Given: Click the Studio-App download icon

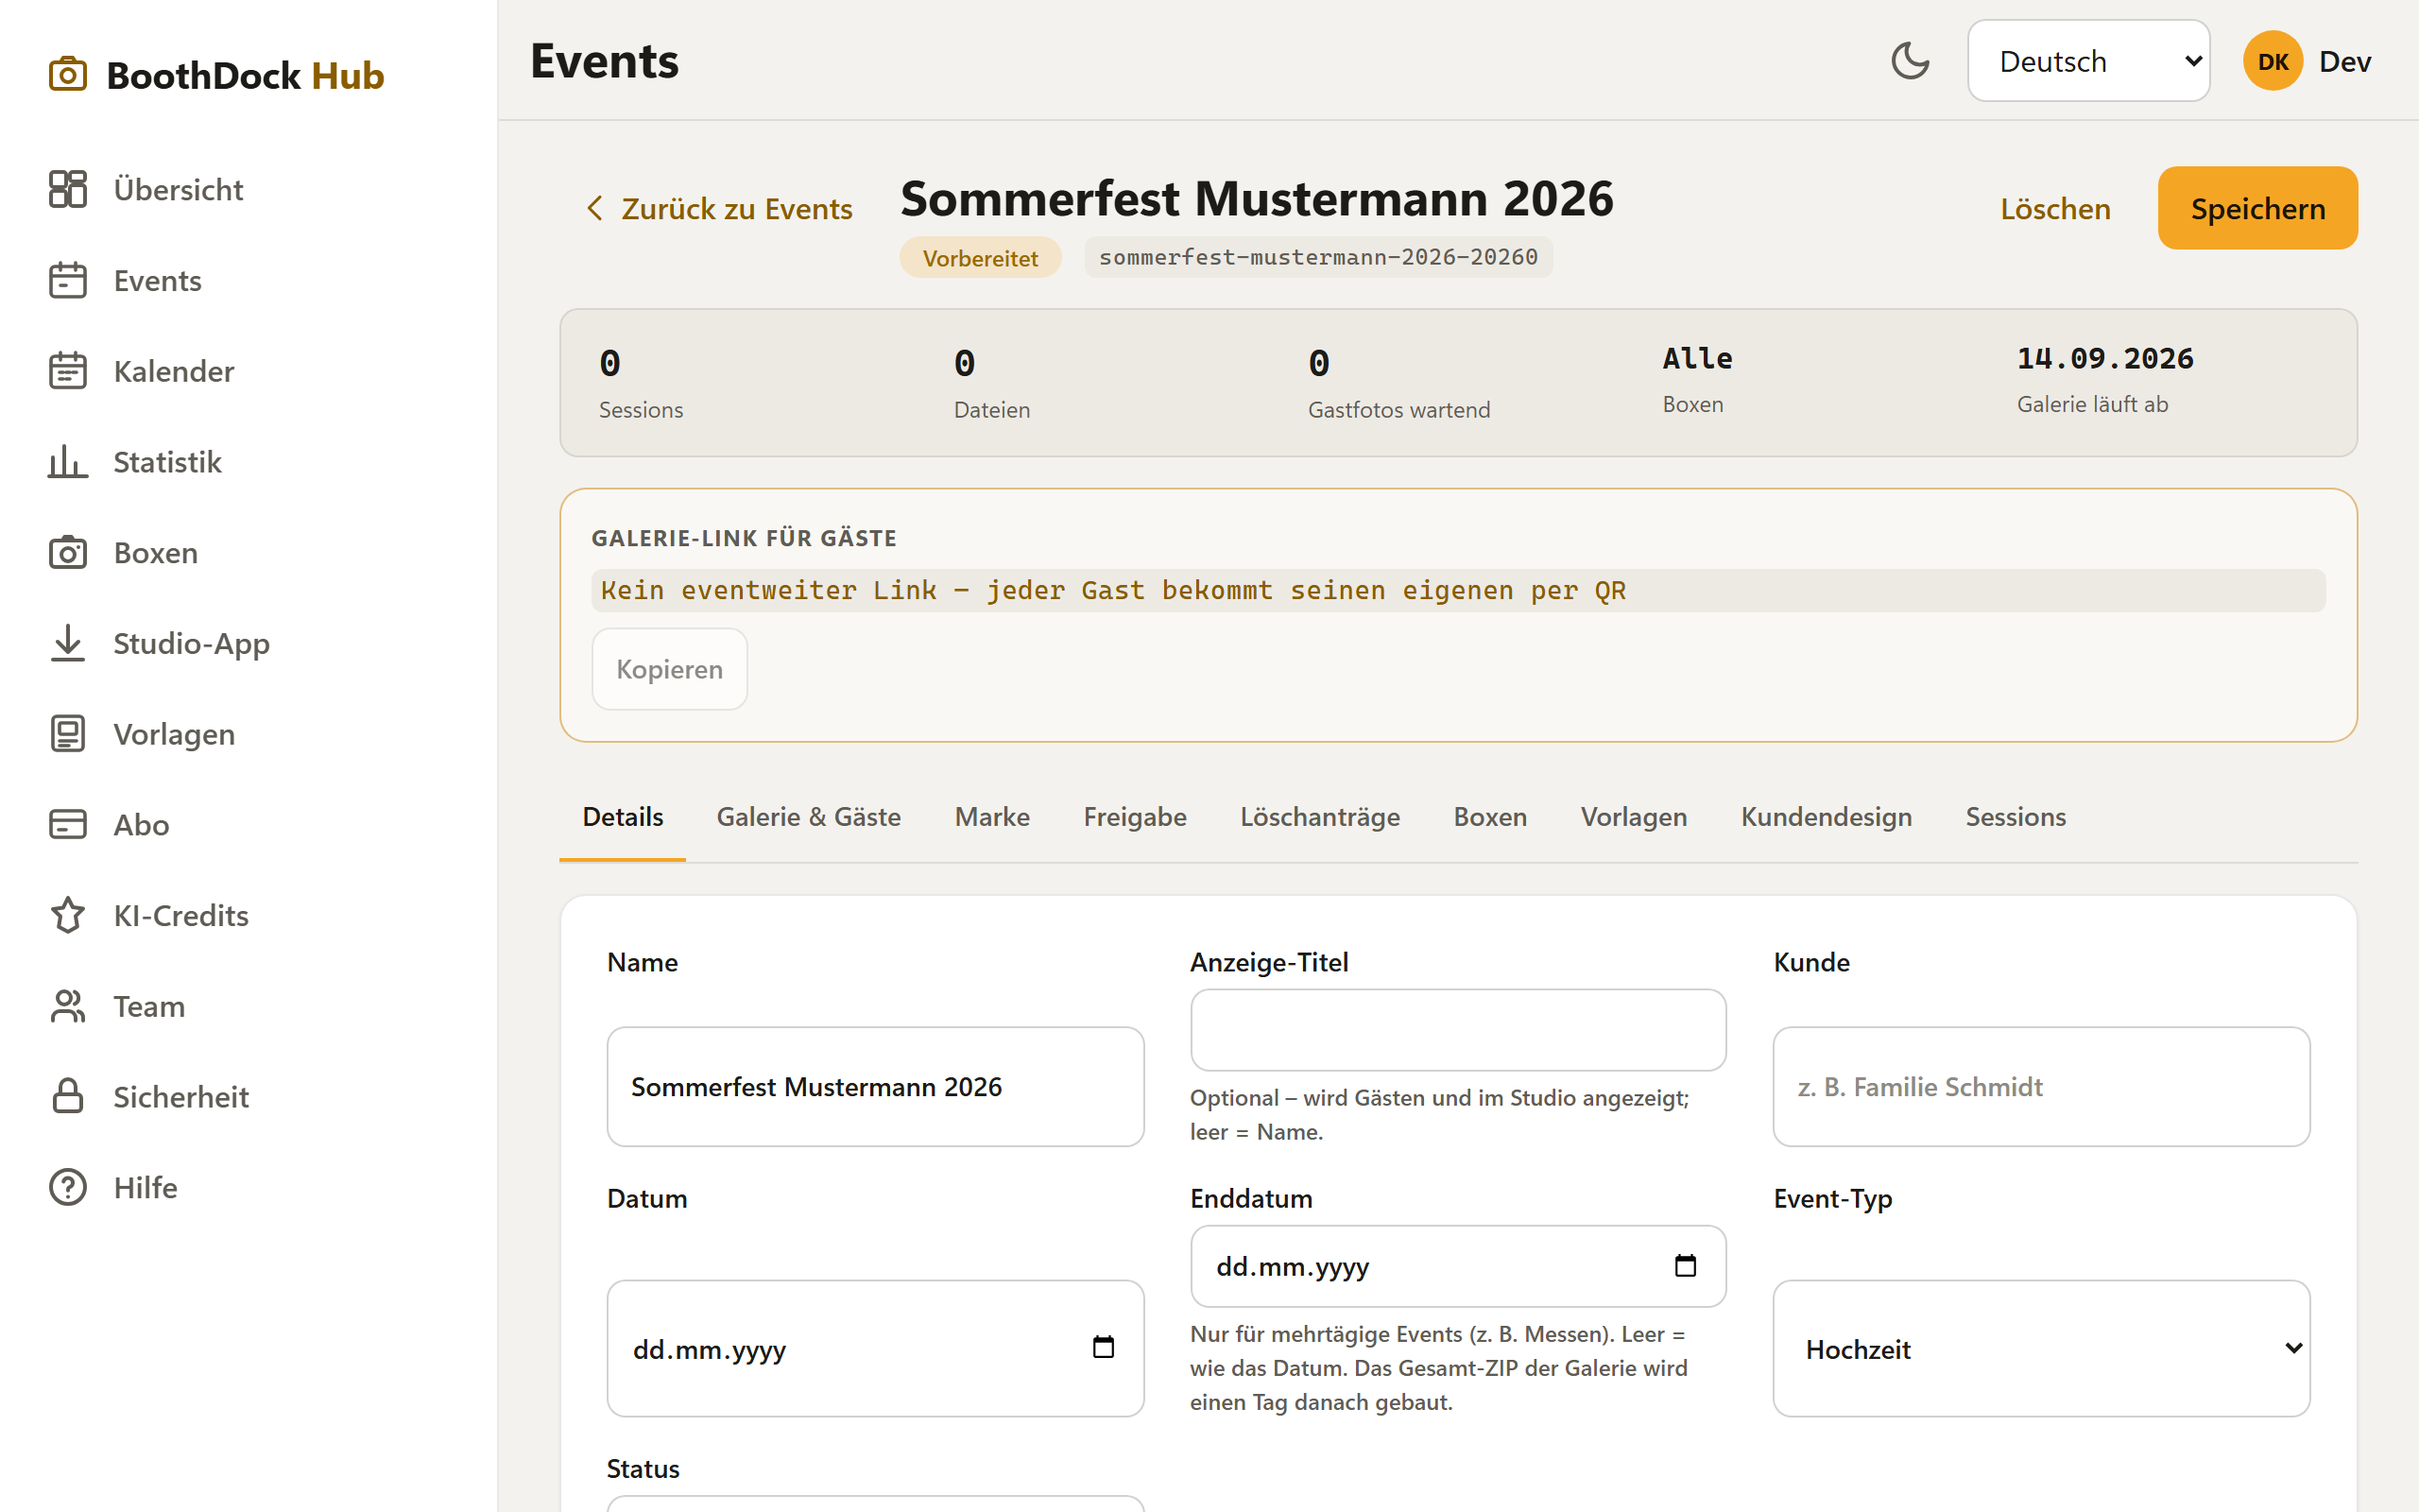Looking at the screenshot, I should click(68, 643).
